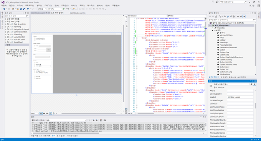This screenshot has width=261, height=141.
Task: Click the 이동 button in designer preview
Action: point(48,50)
